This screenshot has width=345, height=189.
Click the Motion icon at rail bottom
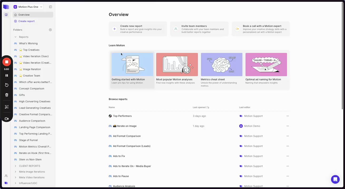[6, 183]
